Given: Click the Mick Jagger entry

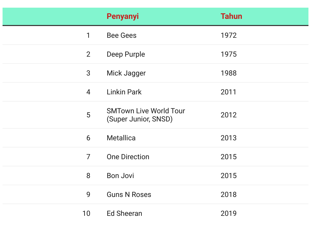Looking at the screenshot, I should tap(126, 73).
